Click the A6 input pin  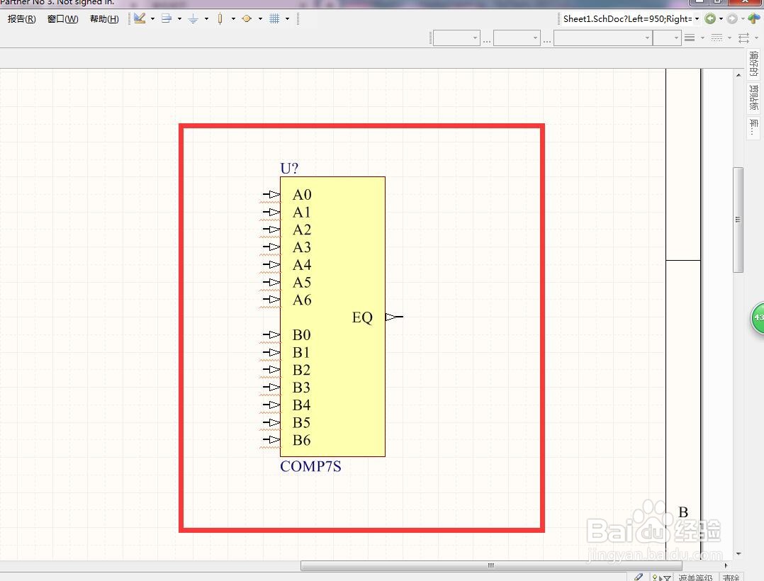271,300
